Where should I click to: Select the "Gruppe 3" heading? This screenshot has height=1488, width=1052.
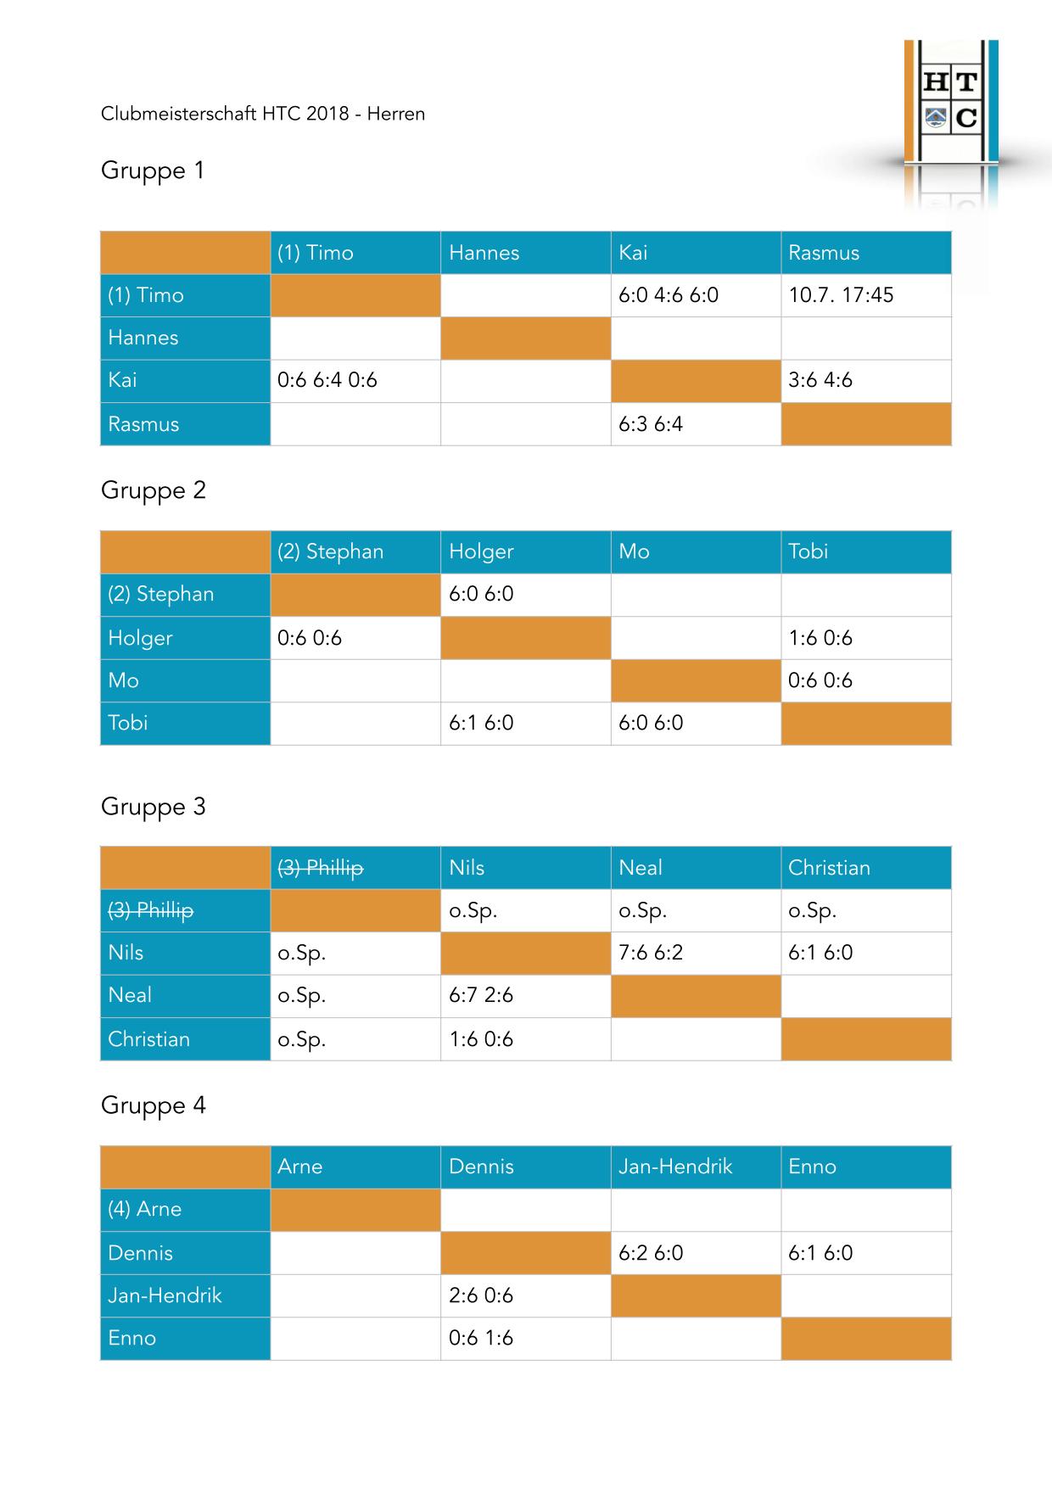(154, 806)
